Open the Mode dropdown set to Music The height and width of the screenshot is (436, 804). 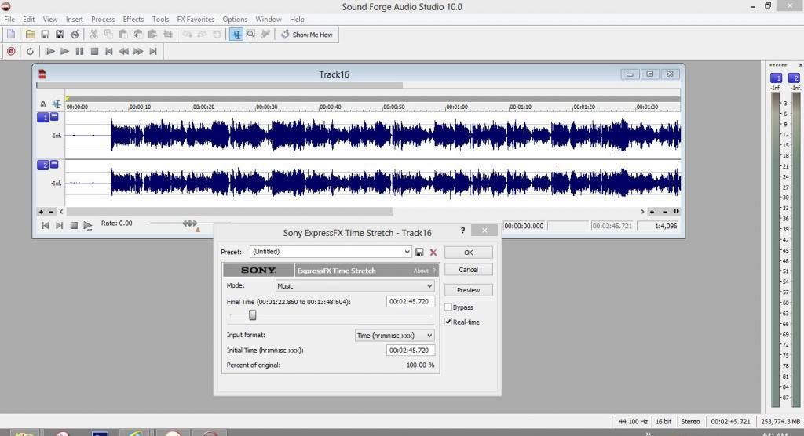(x=353, y=286)
